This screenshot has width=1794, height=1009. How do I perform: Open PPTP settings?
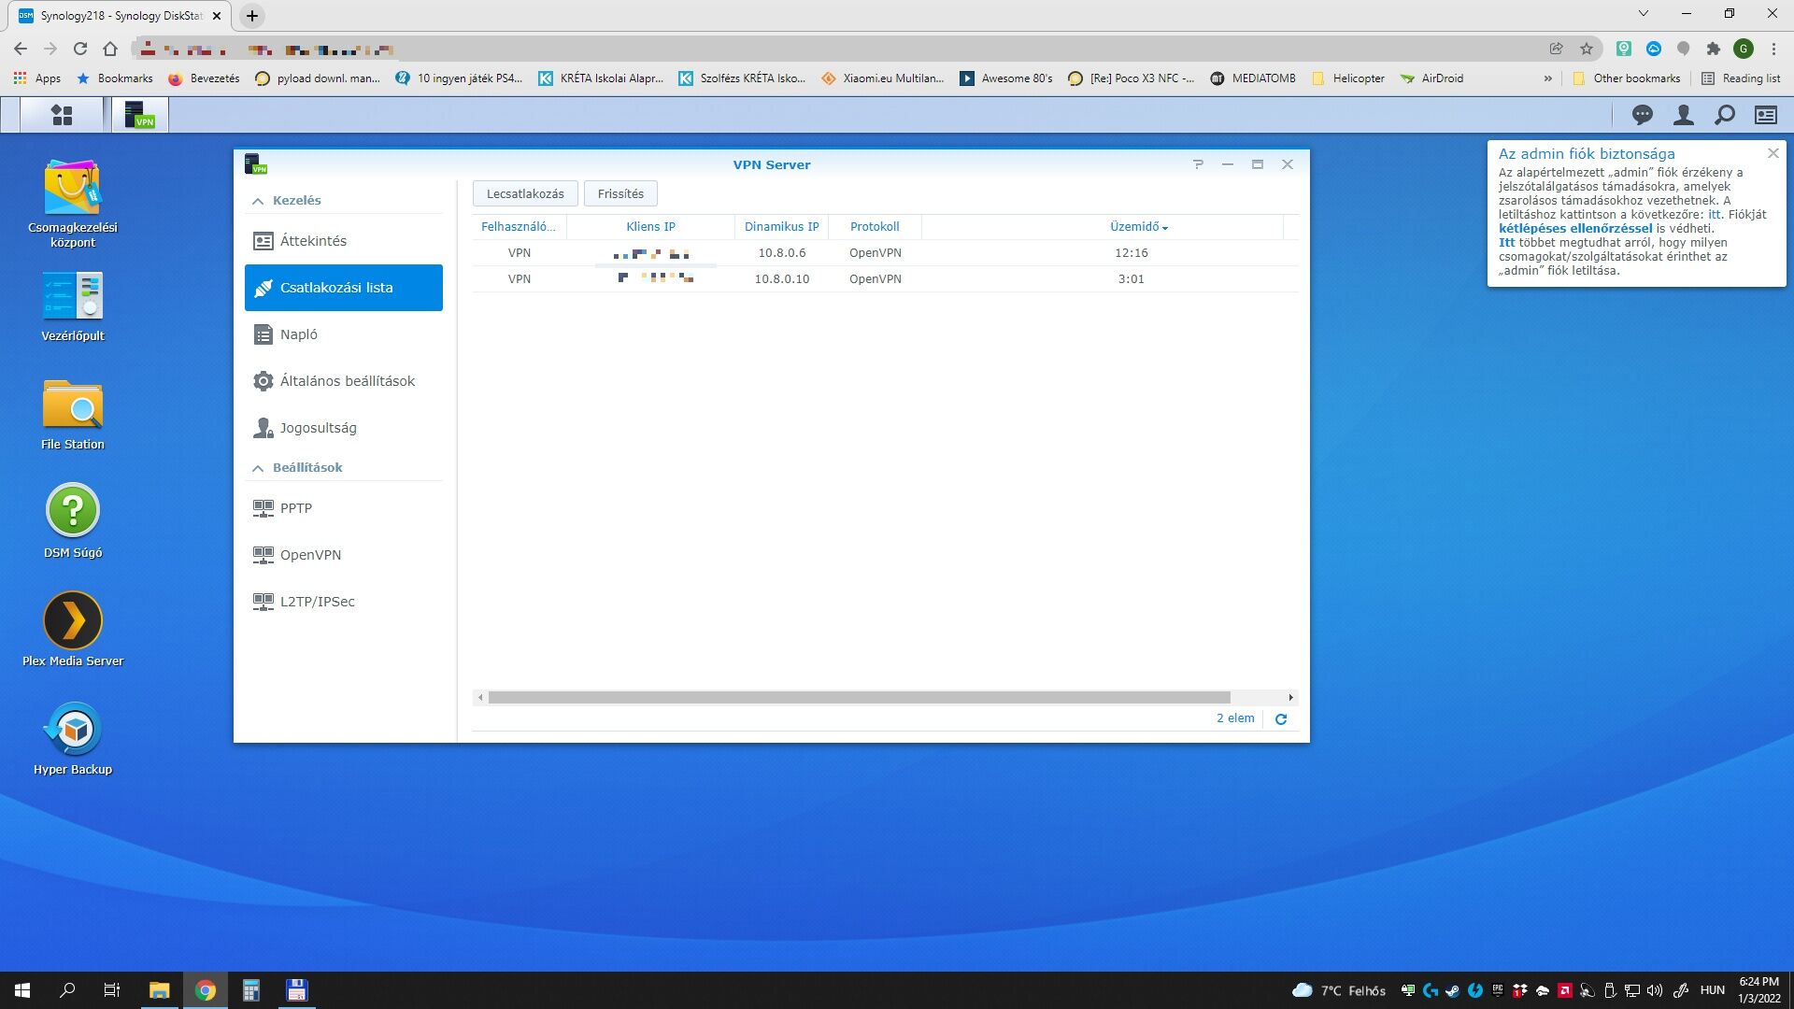point(344,508)
